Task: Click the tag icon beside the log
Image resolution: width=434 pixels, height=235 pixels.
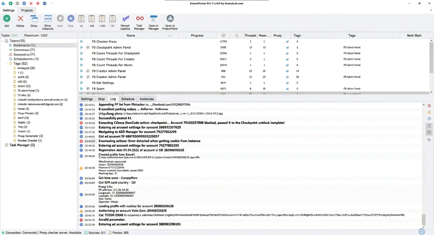Action: pyautogui.click(x=429, y=140)
